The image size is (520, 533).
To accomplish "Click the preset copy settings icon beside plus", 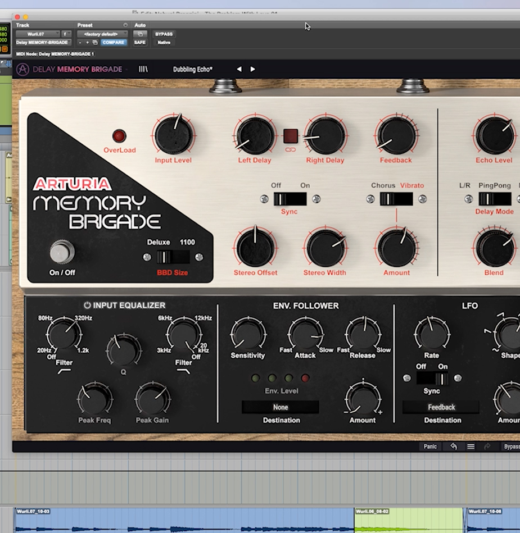I will [95, 43].
